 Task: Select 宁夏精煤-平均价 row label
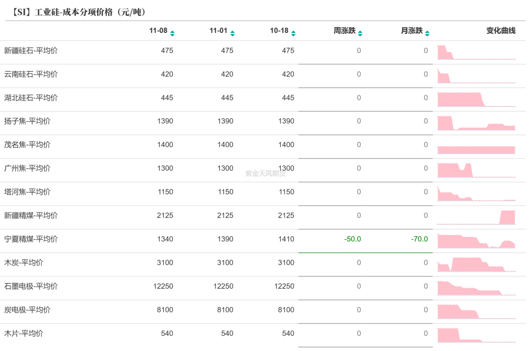click(31, 239)
